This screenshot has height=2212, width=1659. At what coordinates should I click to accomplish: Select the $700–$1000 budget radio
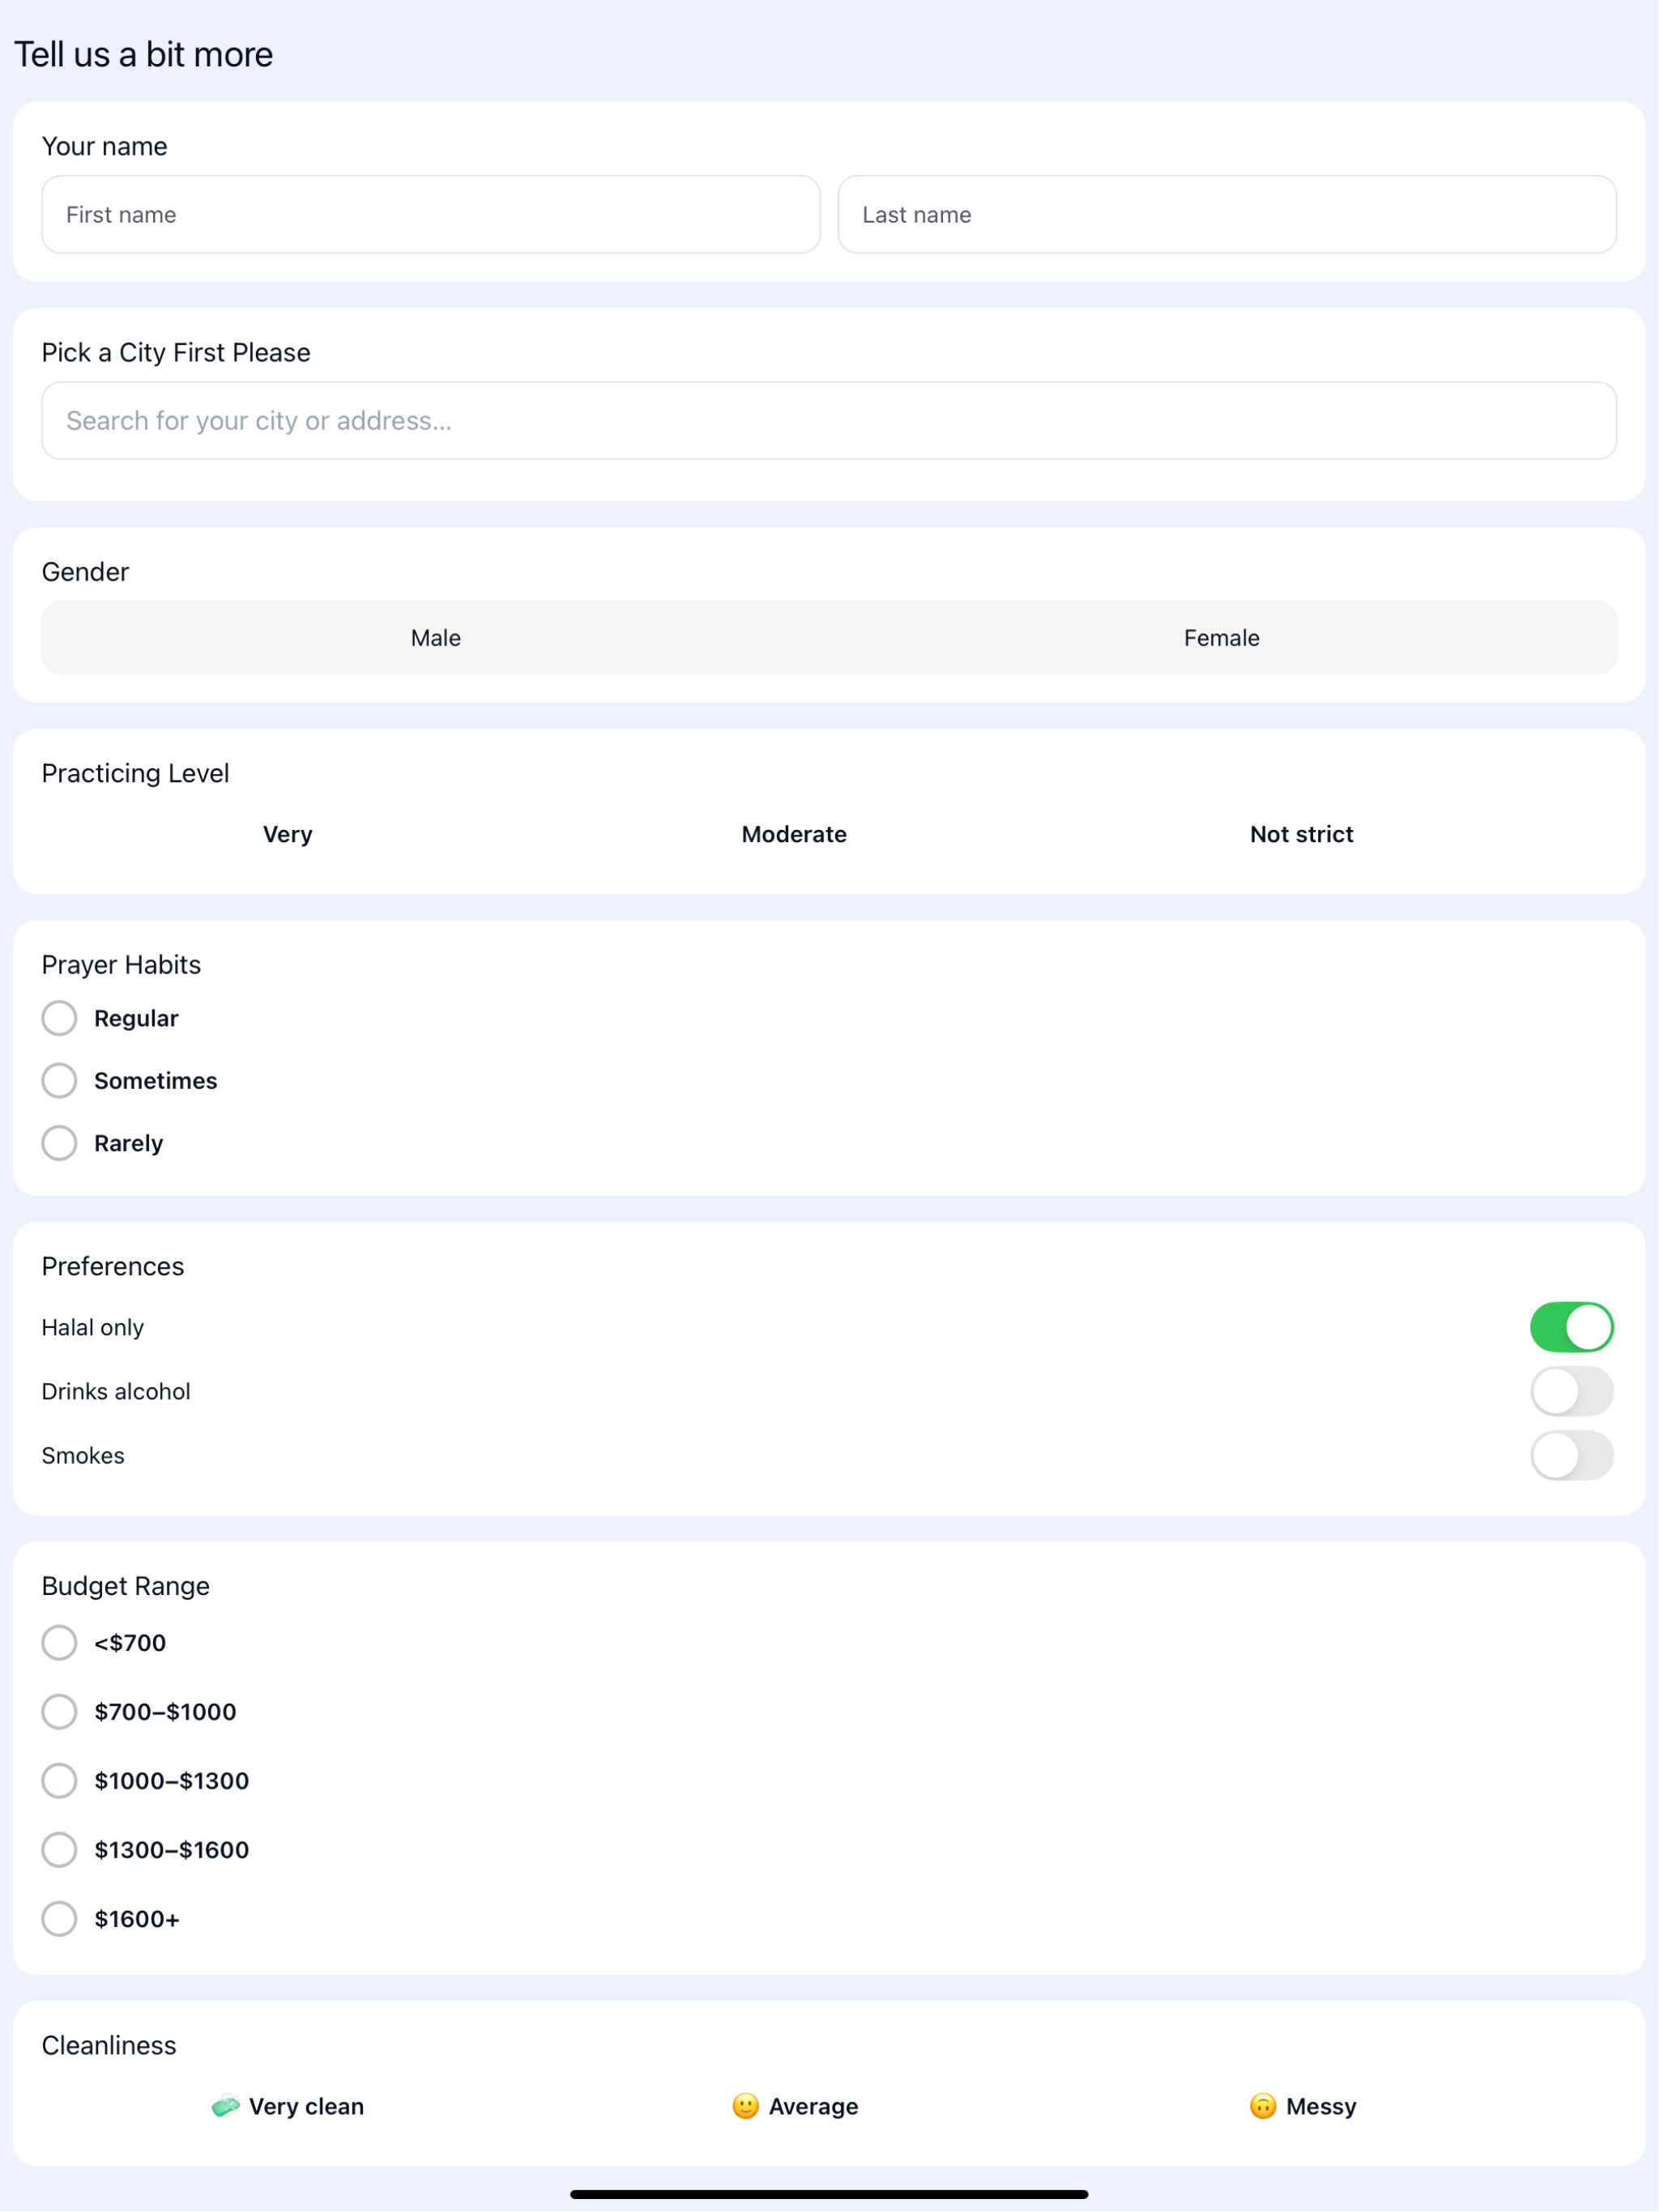point(59,1711)
